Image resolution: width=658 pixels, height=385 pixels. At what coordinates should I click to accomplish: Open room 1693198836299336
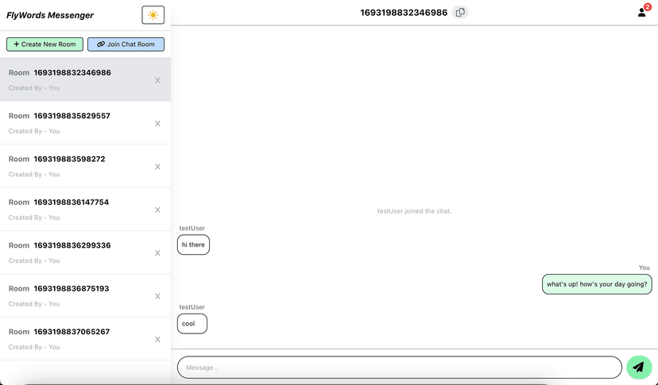85,252
